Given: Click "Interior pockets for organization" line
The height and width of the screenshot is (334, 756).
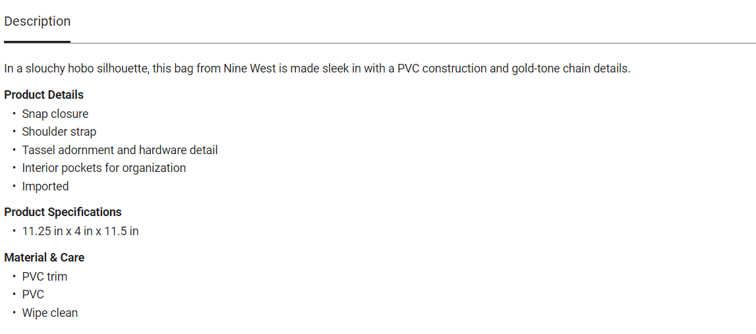Looking at the screenshot, I should (x=103, y=168).
